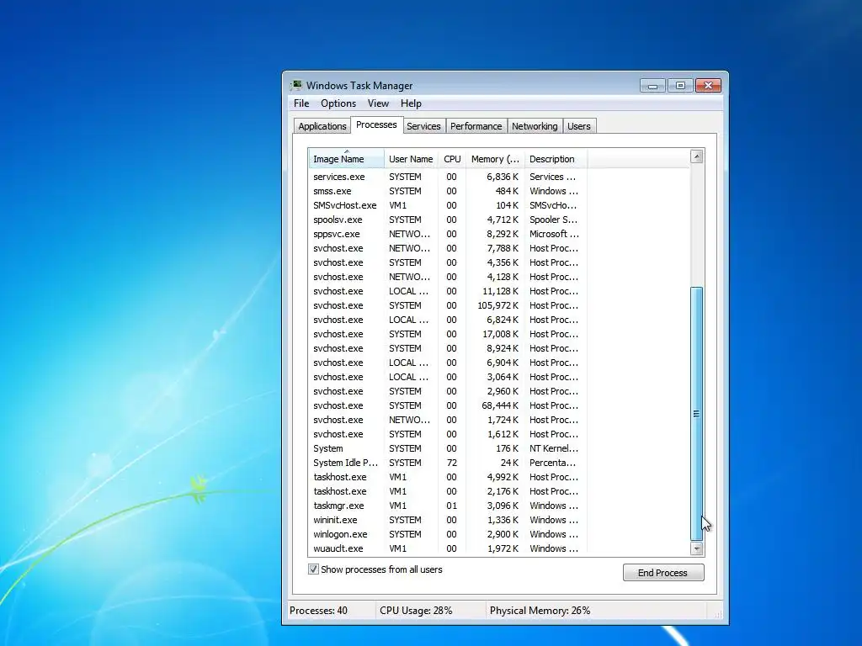Select taskhost.exe using 4,992 K
Image resolution: width=862 pixels, height=646 pixels.
click(448, 477)
